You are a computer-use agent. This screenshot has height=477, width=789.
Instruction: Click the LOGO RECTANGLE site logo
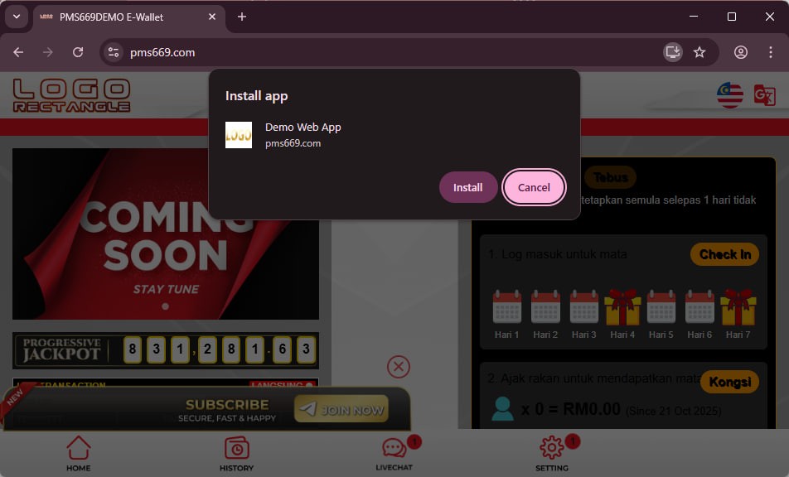click(71, 94)
